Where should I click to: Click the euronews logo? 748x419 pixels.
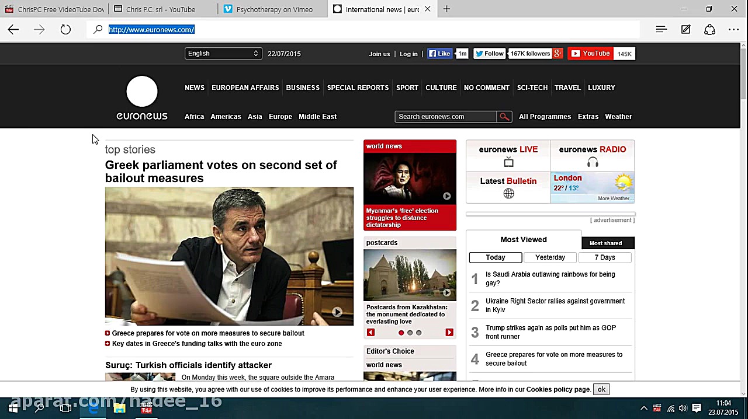click(142, 98)
